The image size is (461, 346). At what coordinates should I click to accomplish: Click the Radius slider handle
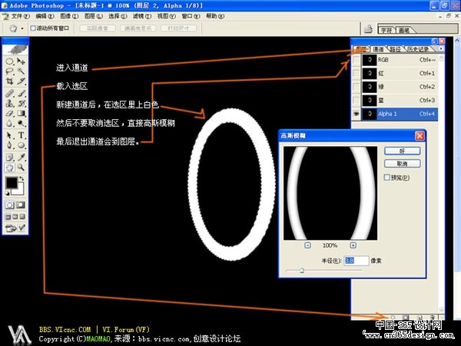[302, 271]
